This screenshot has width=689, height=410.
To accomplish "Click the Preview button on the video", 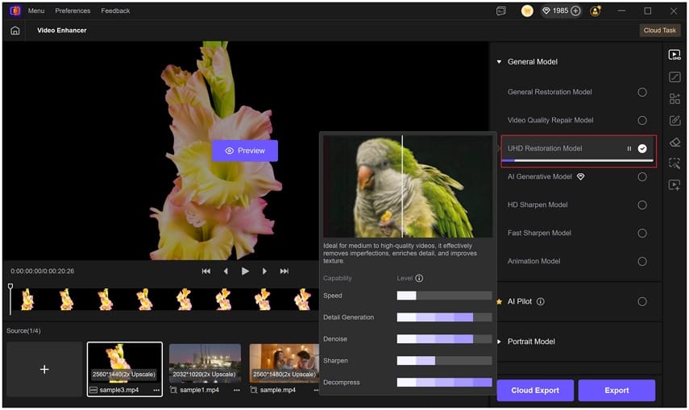I will pos(245,151).
